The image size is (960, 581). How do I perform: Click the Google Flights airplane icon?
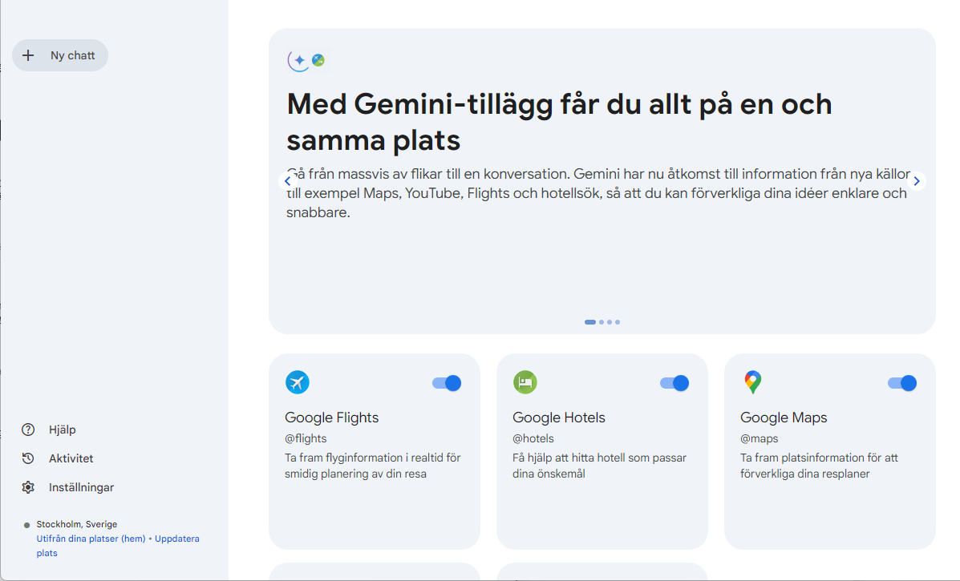pos(298,382)
